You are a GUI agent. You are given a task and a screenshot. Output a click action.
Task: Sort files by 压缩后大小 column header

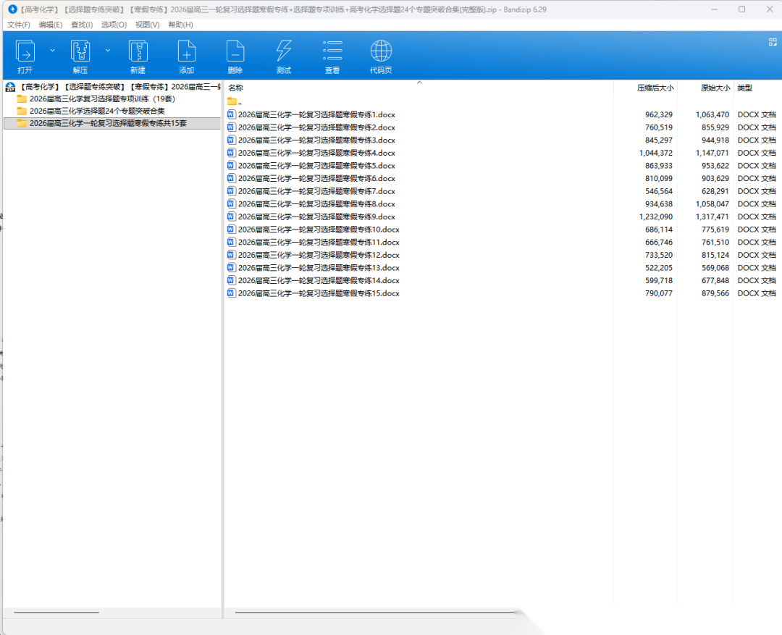pos(655,88)
